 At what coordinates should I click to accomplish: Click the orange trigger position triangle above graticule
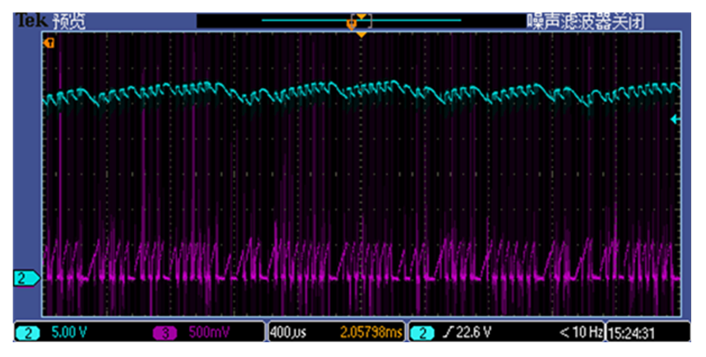(361, 35)
